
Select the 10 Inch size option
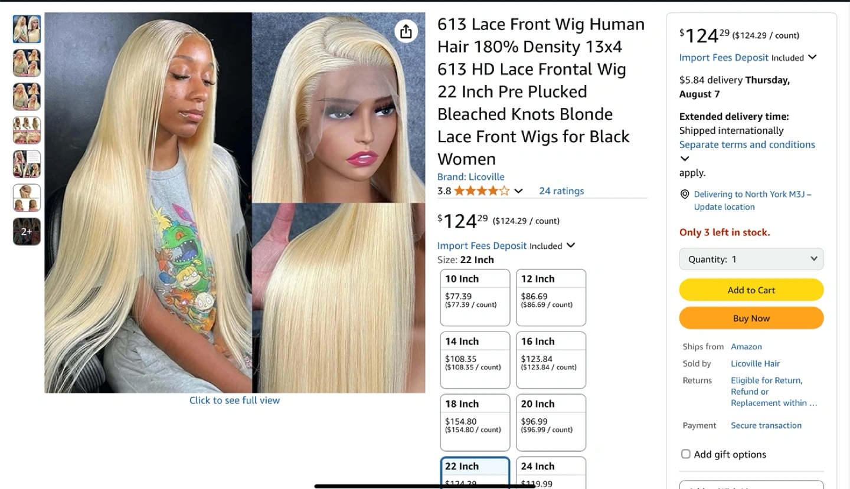pos(475,297)
